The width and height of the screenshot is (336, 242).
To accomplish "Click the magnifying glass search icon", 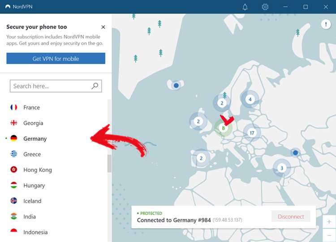I will 95,86.
